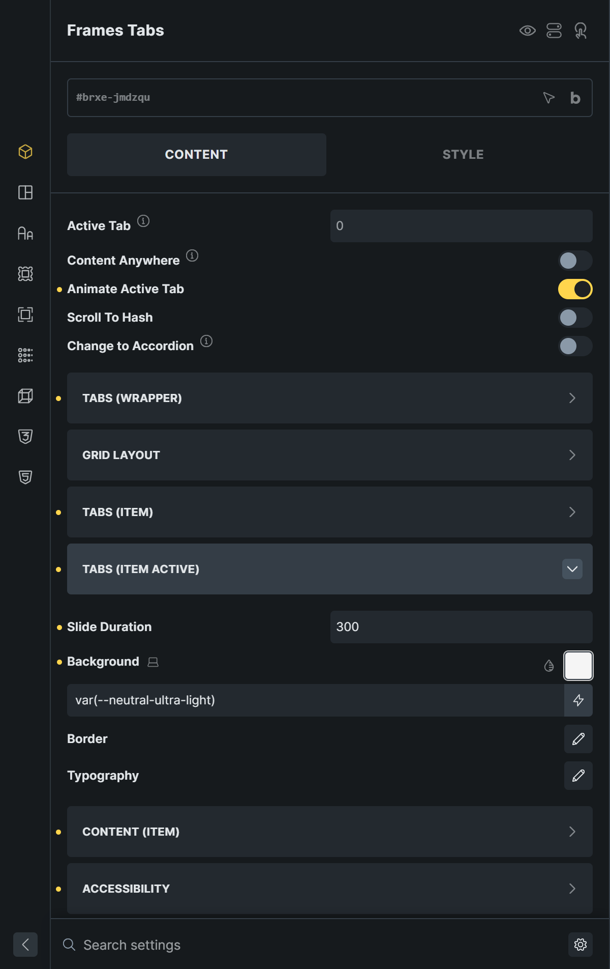Enable the Change to Accordion toggle
Image resolution: width=610 pixels, height=969 pixels.
pyautogui.click(x=575, y=346)
